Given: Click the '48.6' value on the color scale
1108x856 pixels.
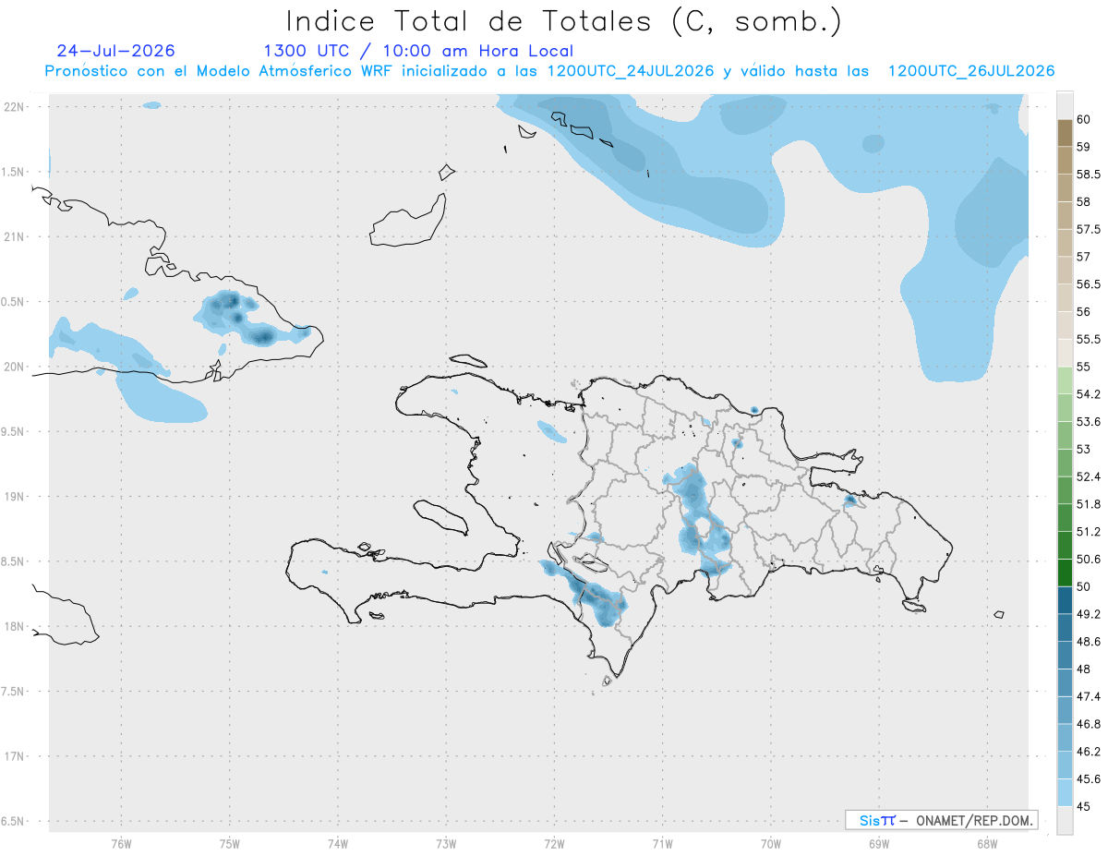Looking at the screenshot, I should 1089,641.
